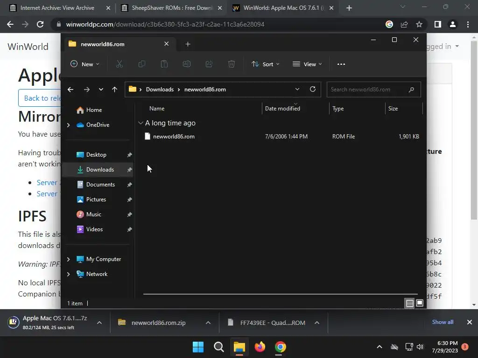
Task: Open options for Apple Mac OS 7.6.1 download
Action: (x=99, y=323)
